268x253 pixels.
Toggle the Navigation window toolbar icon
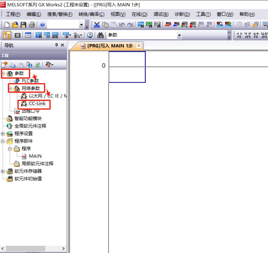7,35
